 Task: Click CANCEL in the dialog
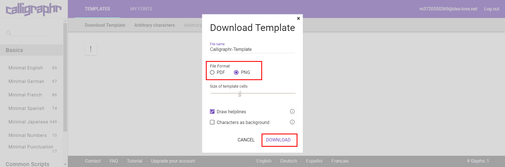pyautogui.click(x=246, y=140)
